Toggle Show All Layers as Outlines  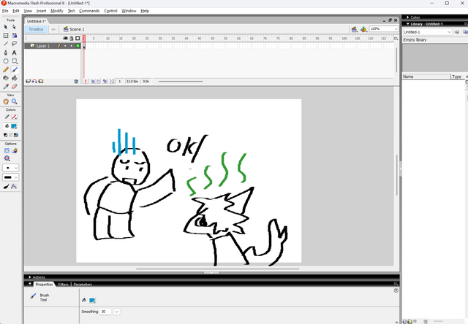pyautogui.click(x=78, y=38)
